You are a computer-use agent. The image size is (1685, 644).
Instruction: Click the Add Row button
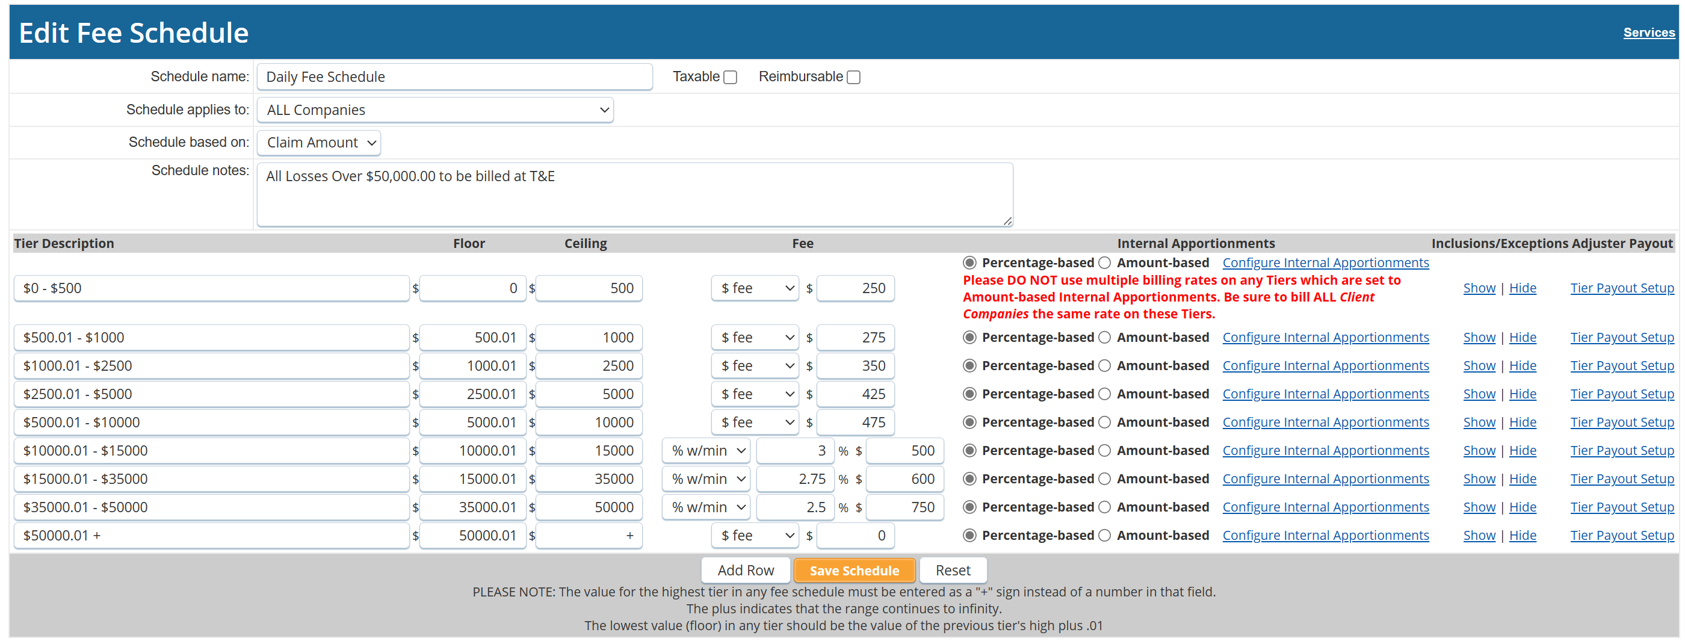(x=746, y=569)
